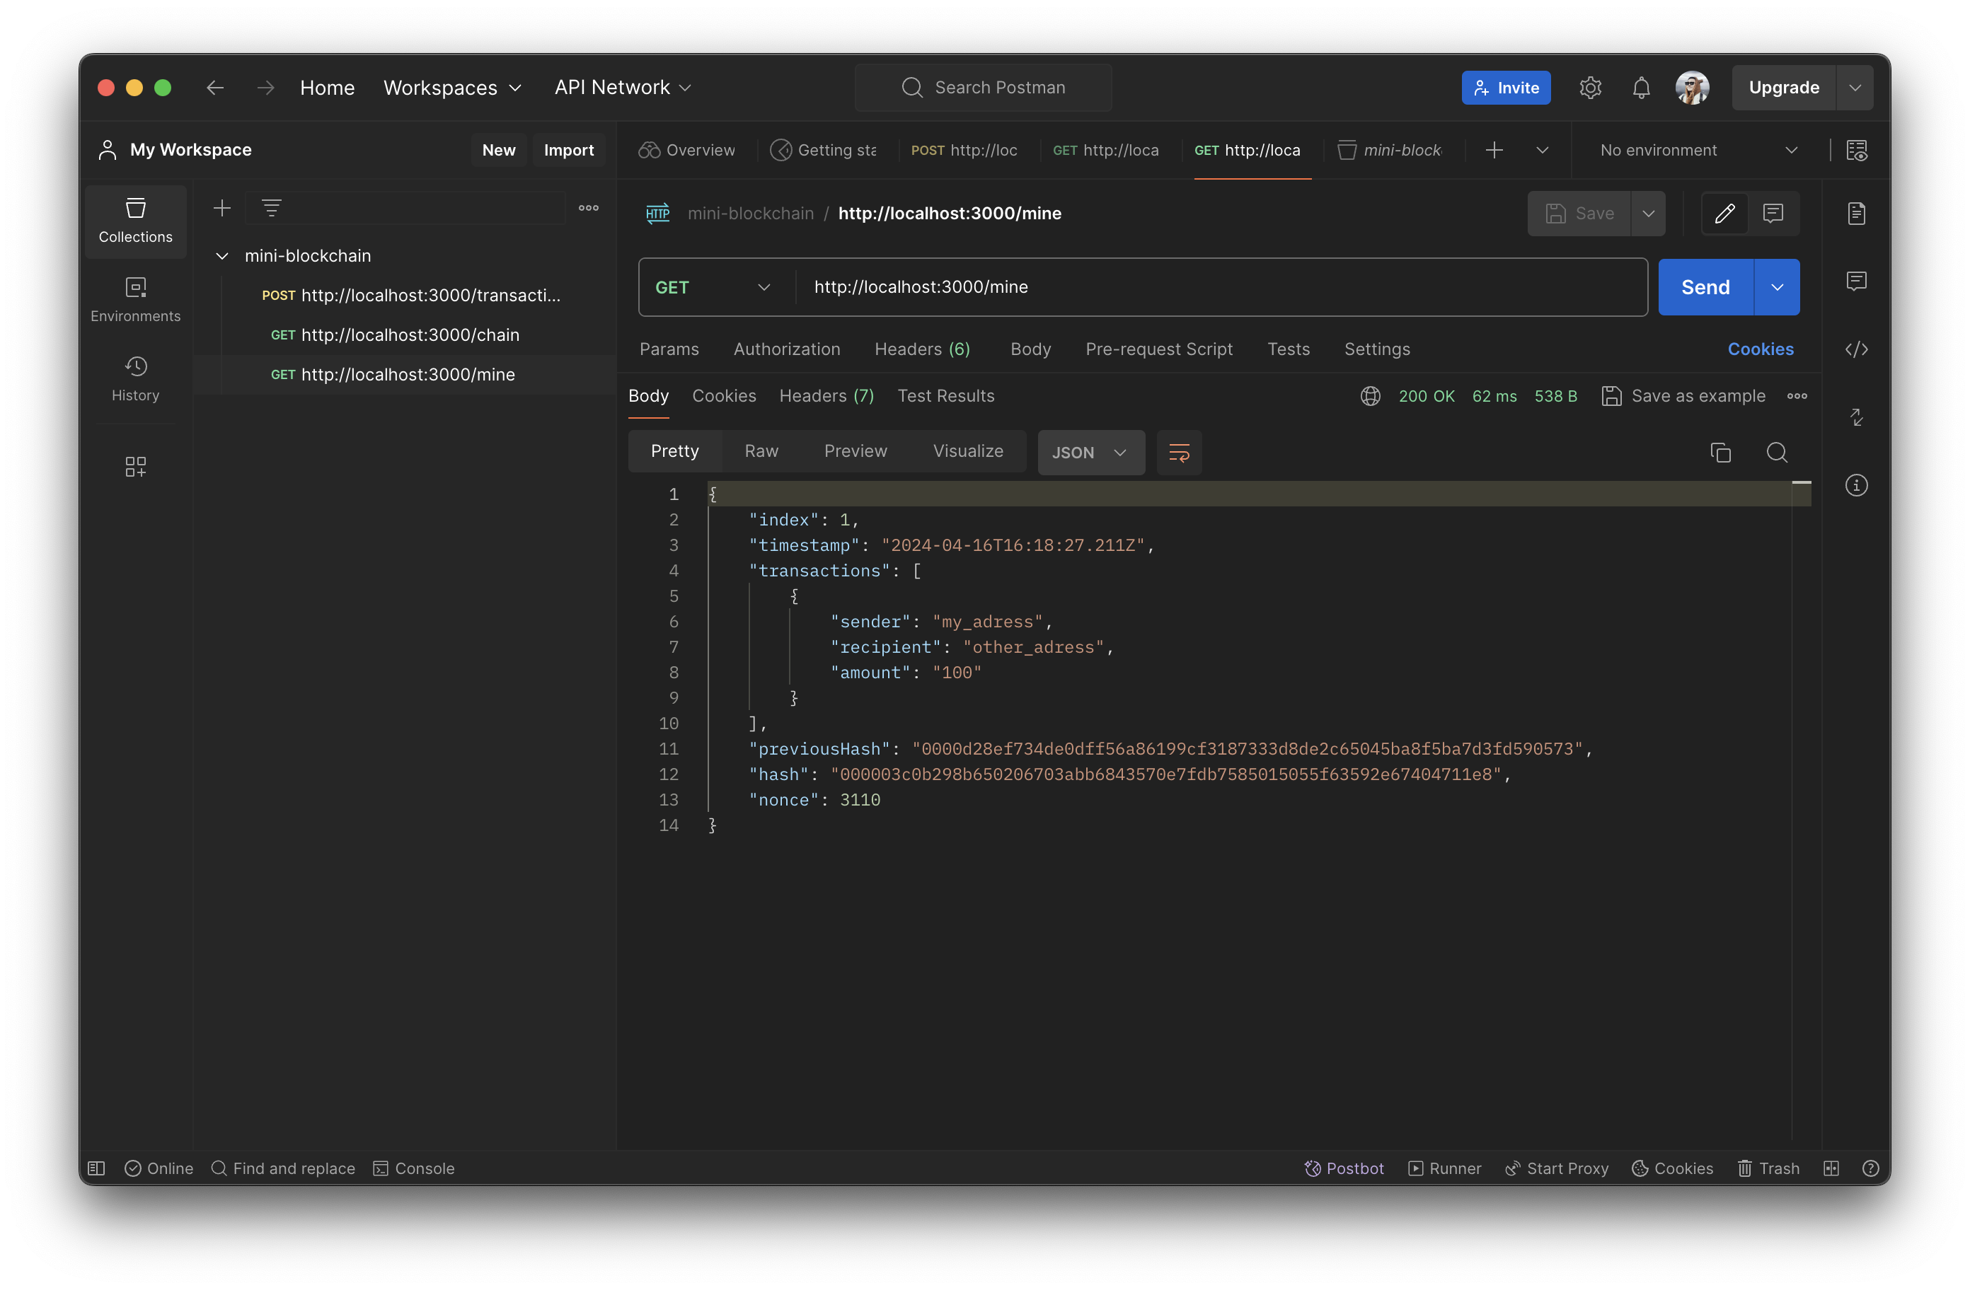
Task: Click the word wrap icon in response
Action: tap(1179, 453)
